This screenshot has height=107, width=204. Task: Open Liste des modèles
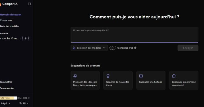tap(10, 26)
